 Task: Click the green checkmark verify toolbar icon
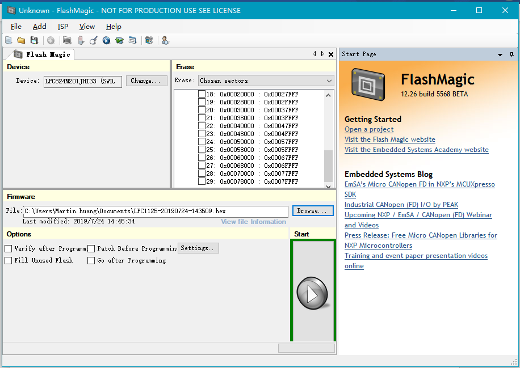[x=119, y=40]
